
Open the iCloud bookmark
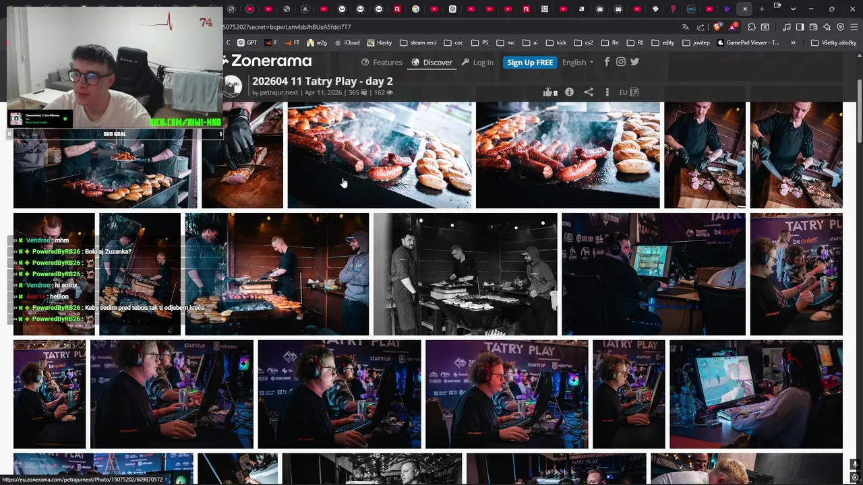pos(347,42)
